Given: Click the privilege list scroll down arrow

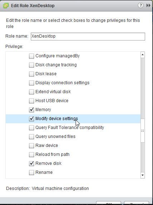Looking at the screenshot, I should coord(143,175).
